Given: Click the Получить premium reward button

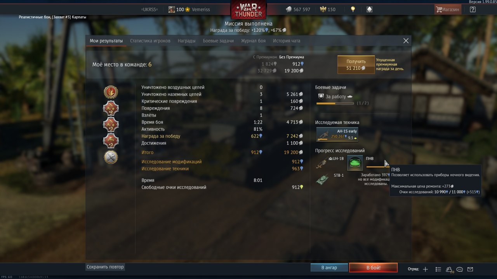Looking at the screenshot, I should click(x=356, y=64).
